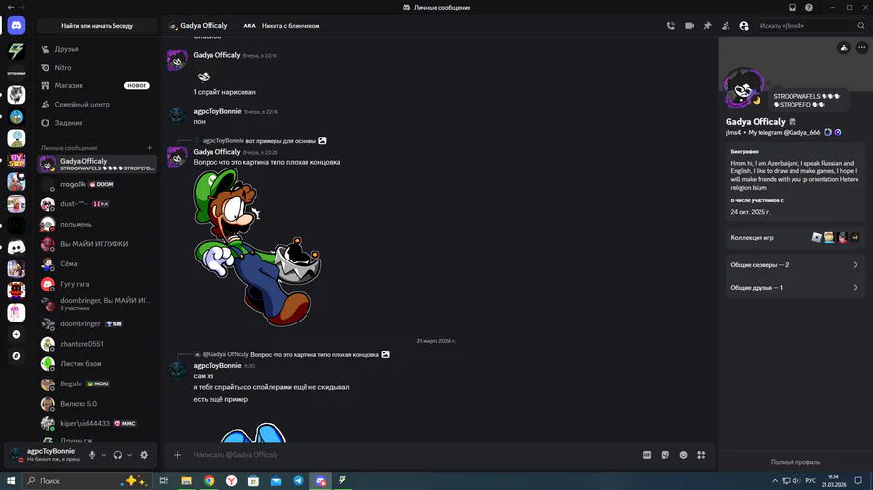Open chat with zhantore0551
This screenshot has width=873, height=490.
tap(97, 344)
